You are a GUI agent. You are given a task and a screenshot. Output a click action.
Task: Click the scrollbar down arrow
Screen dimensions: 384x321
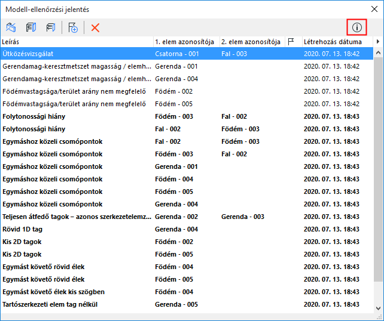(x=378, y=308)
